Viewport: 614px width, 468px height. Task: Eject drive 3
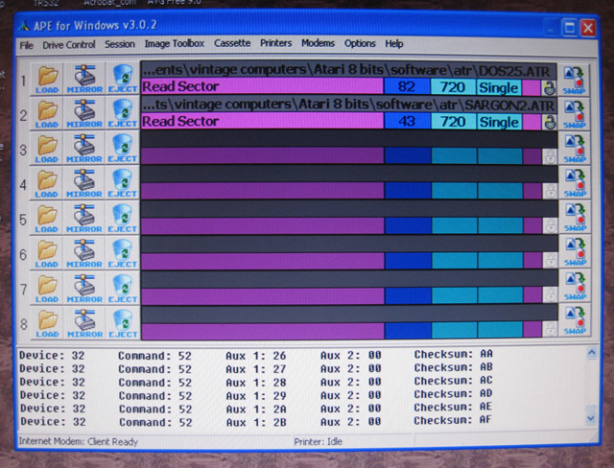tap(122, 149)
